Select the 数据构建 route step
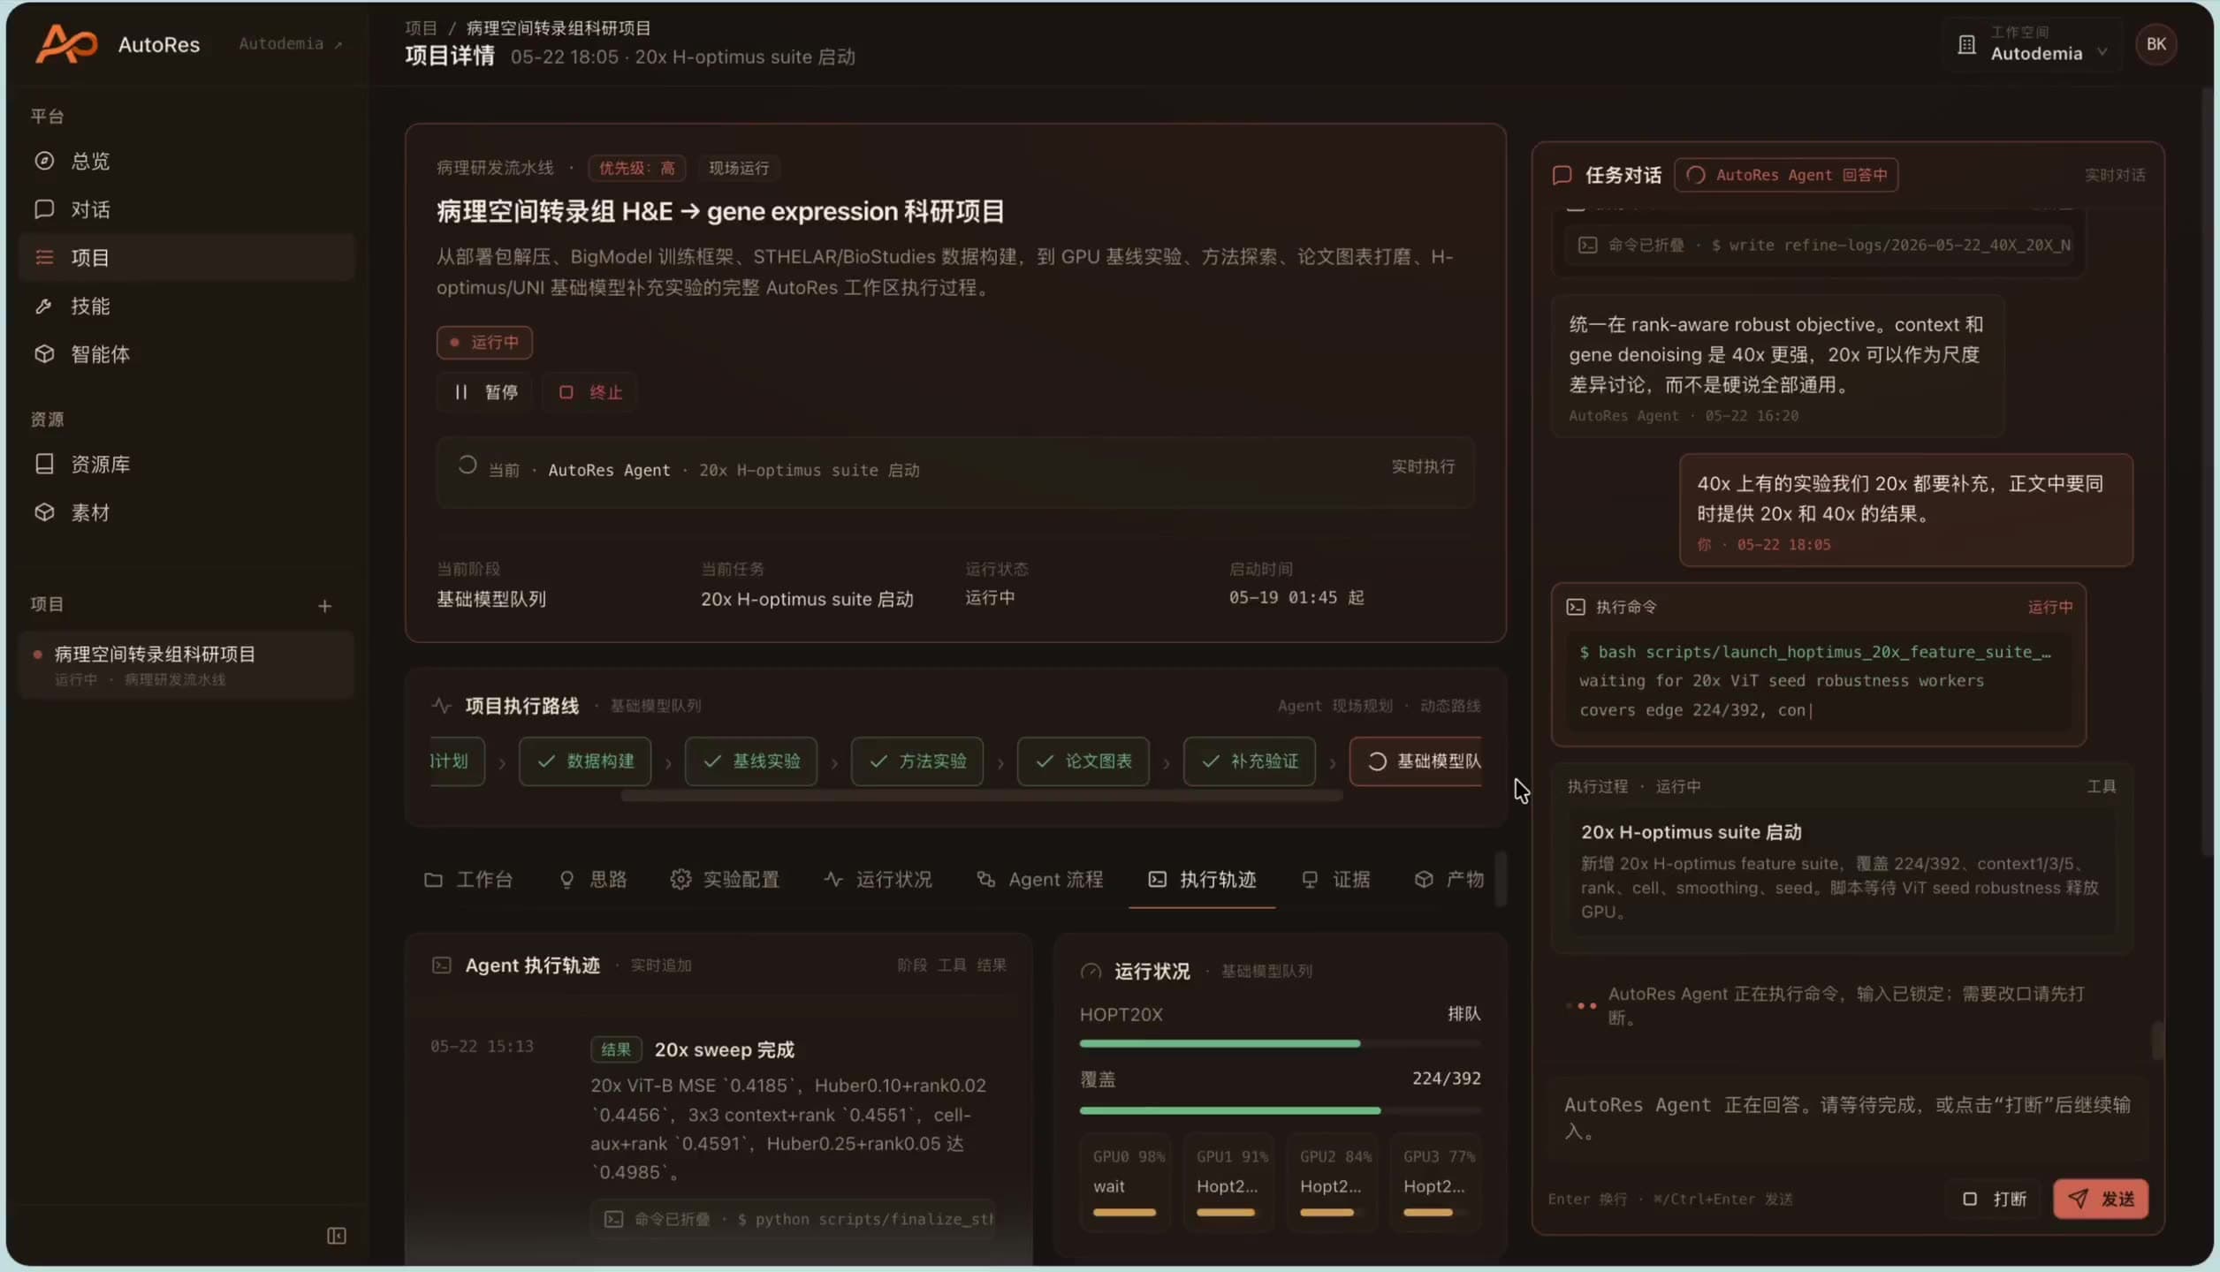The width and height of the screenshot is (2220, 1272). 585,761
